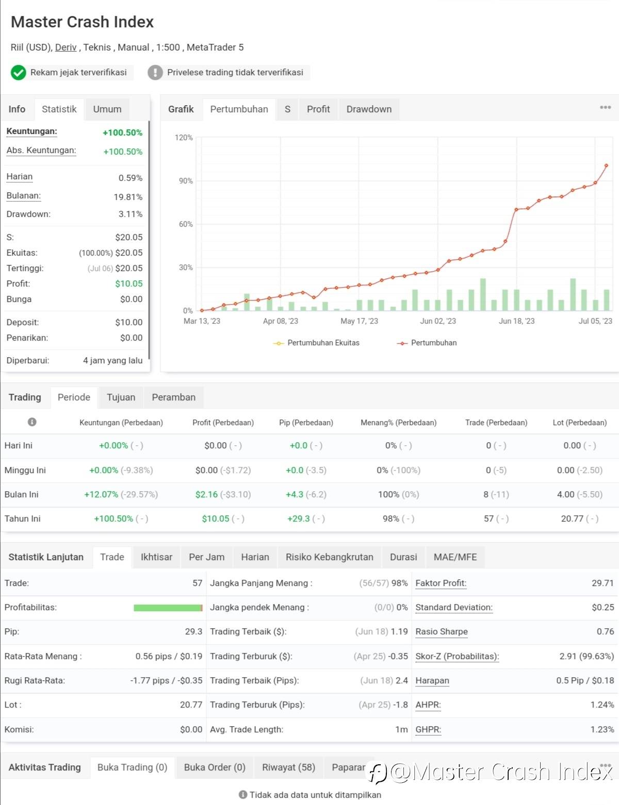Select the Buka Trading (0) tab
The width and height of the screenshot is (619, 805).
133,767
